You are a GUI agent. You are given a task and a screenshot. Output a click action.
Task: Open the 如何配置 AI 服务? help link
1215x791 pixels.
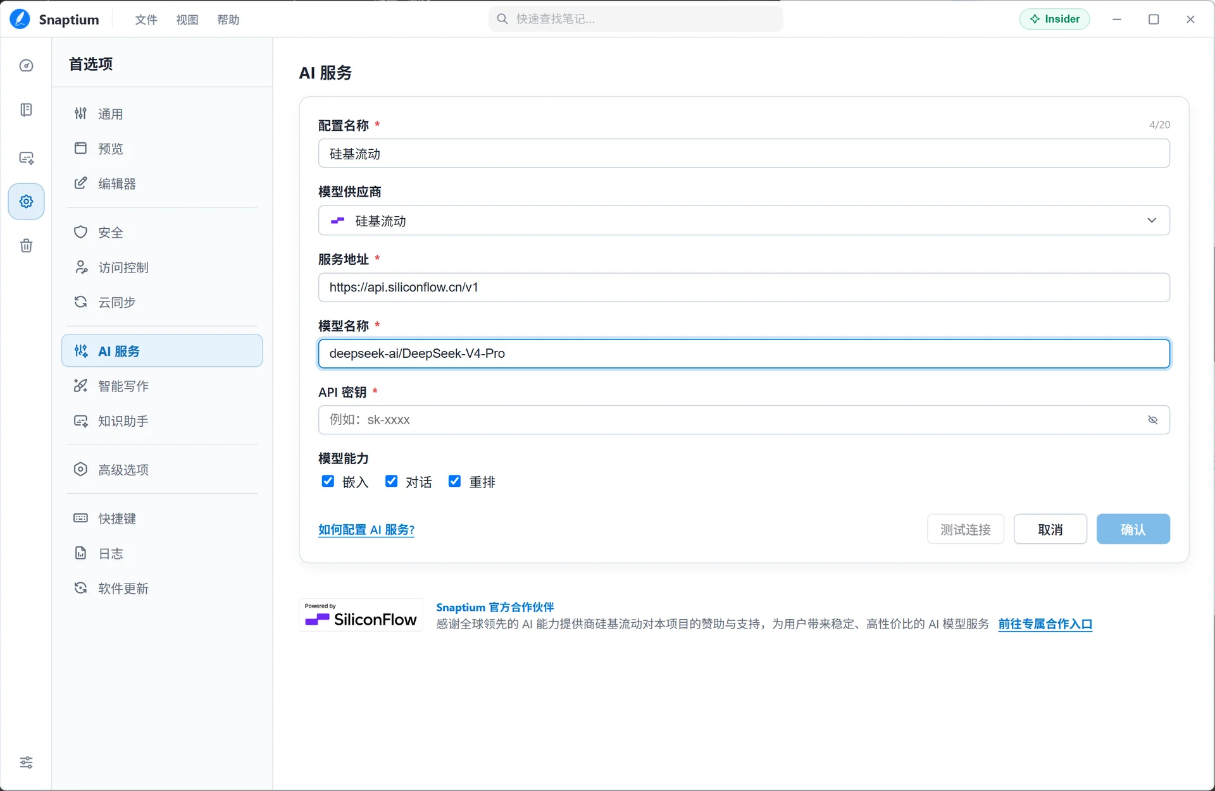(366, 530)
